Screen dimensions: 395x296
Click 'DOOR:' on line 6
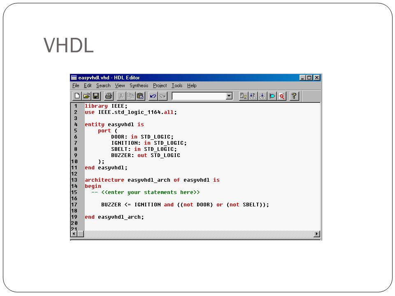pyautogui.click(x=119, y=136)
